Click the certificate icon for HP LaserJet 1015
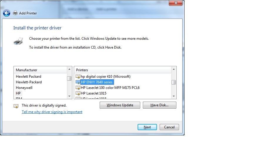Screen dimensions: 254x159 point(78,93)
